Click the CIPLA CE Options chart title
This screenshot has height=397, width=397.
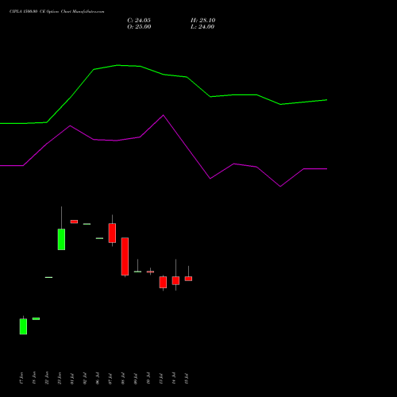(x=57, y=11)
